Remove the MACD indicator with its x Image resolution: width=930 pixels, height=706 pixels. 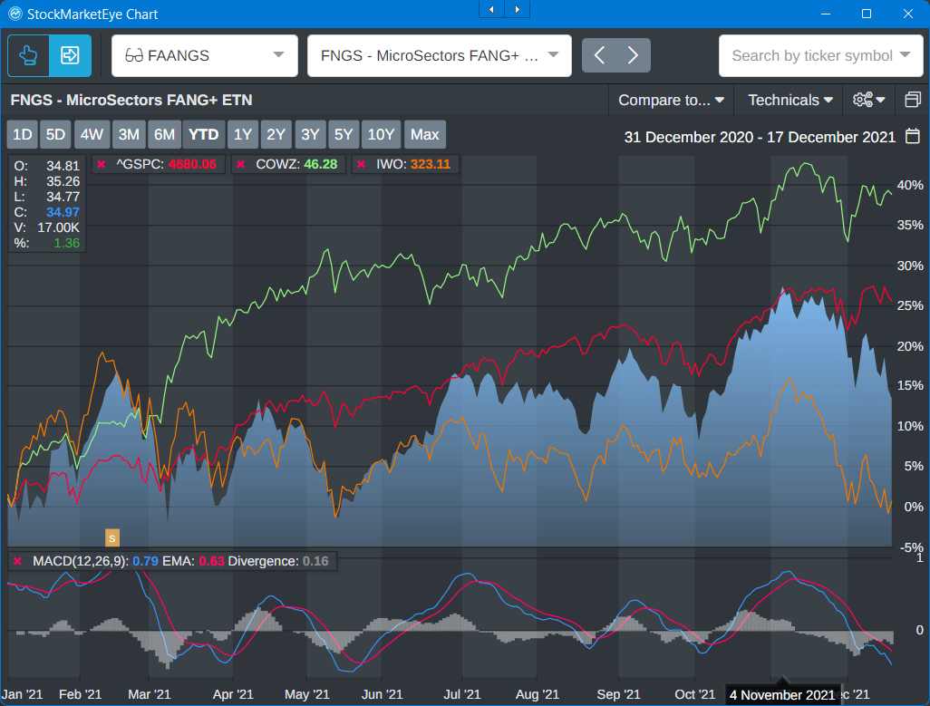(x=18, y=561)
